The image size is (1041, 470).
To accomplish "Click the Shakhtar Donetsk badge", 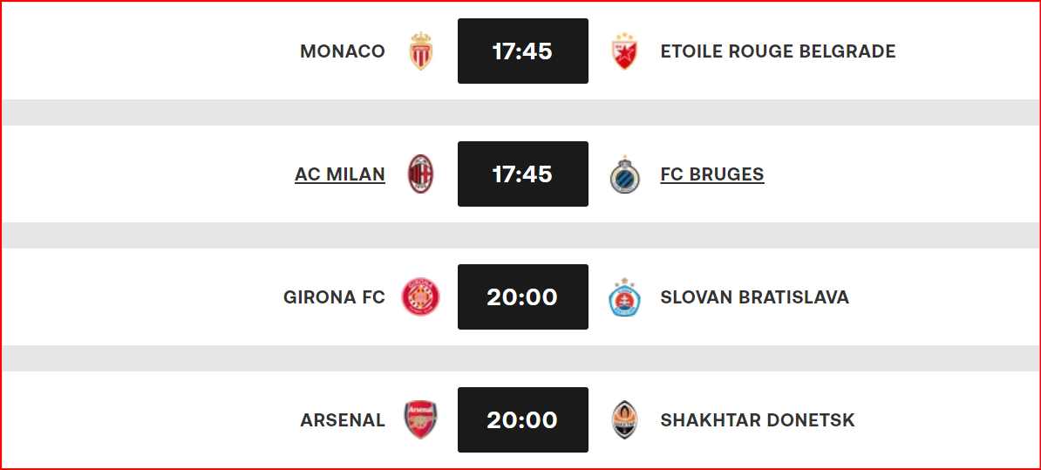I will [625, 419].
